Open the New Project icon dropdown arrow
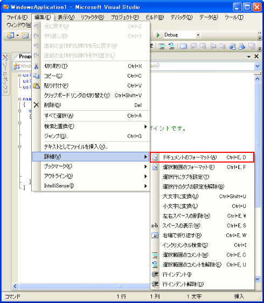264x303 pixels. click(17, 35)
